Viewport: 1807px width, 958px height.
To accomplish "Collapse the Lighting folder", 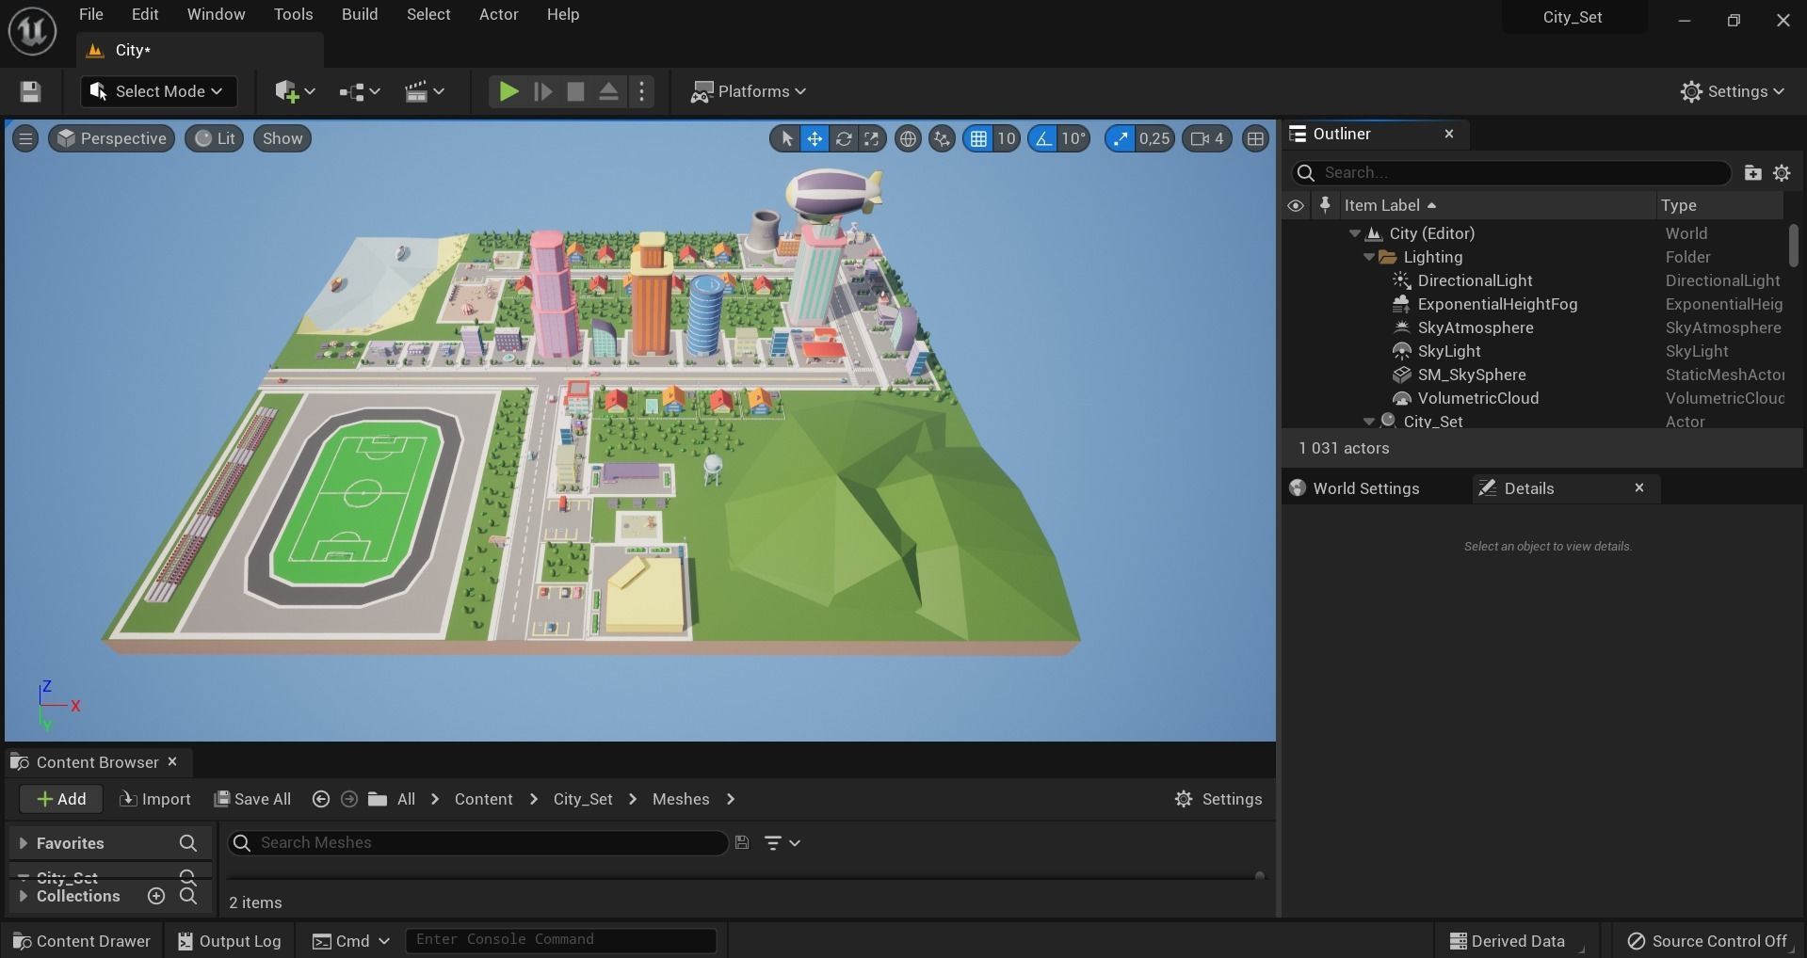I will (x=1369, y=257).
